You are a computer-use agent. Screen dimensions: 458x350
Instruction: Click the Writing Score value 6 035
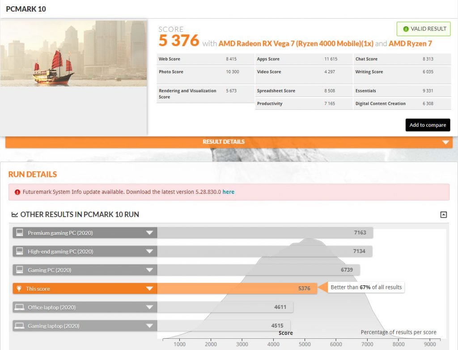pyautogui.click(x=428, y=72)
